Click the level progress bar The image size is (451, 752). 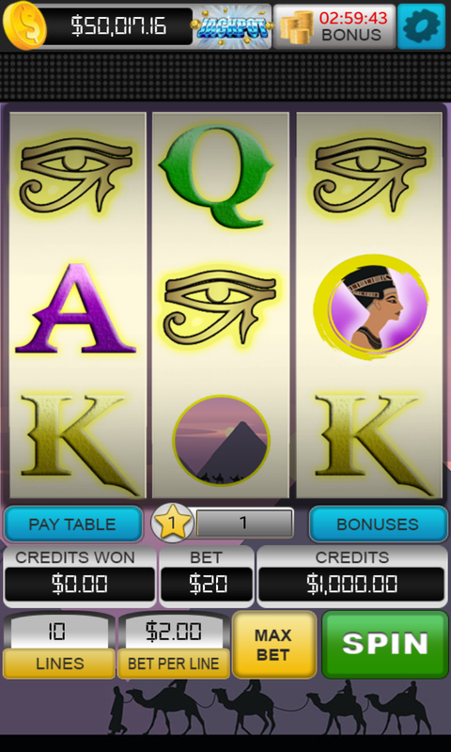(x=244, y=523)
